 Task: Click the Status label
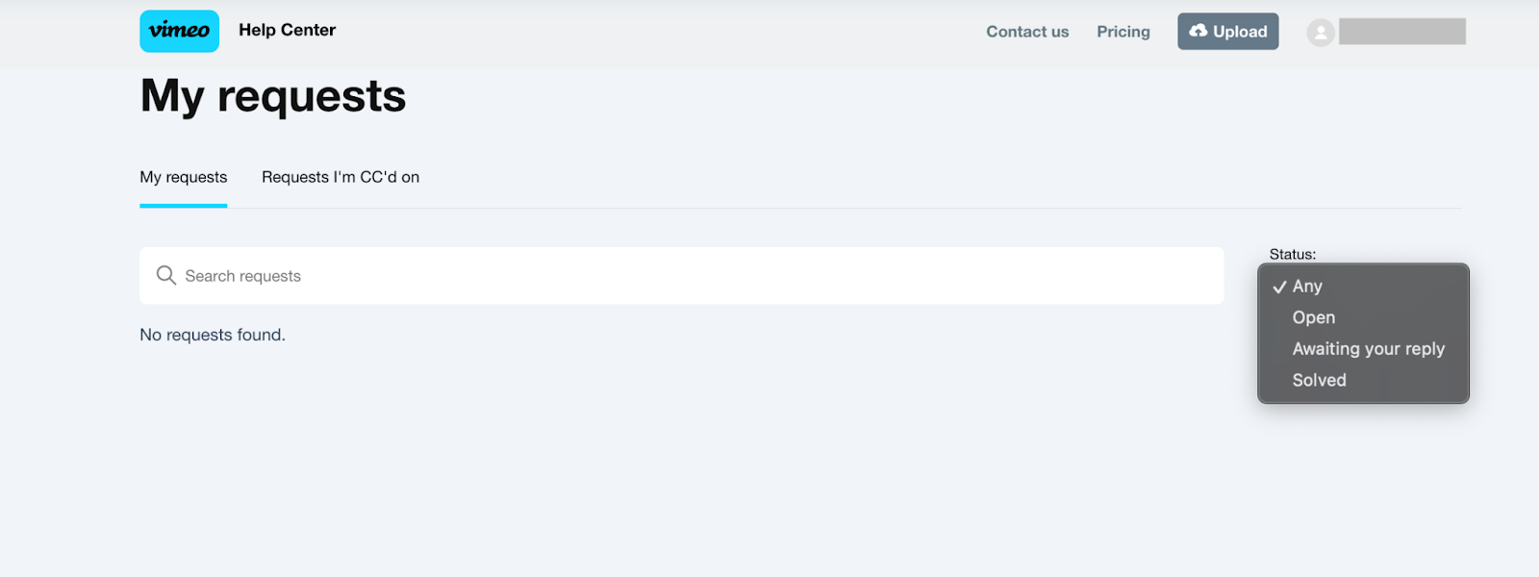[1293, 254]
